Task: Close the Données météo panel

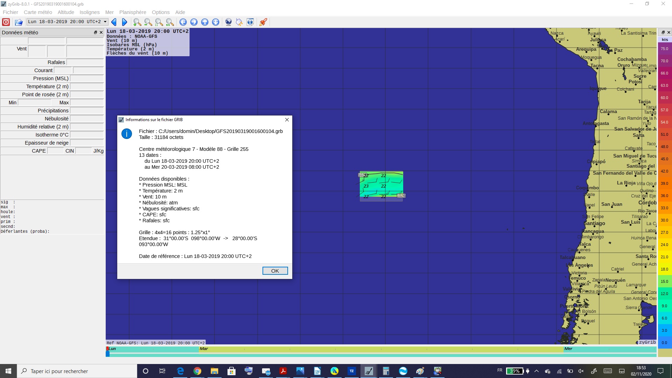Action: (x=101, y=32)
